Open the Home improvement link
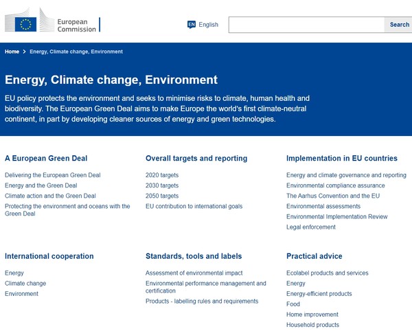 312,314
